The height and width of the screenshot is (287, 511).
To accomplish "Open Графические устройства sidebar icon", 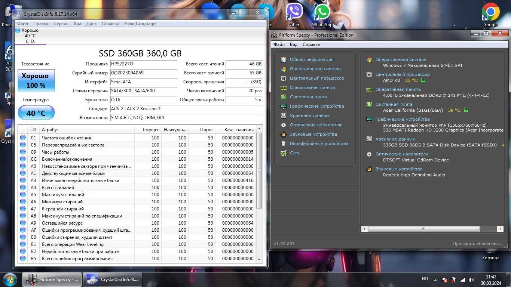I will point(284,106).
